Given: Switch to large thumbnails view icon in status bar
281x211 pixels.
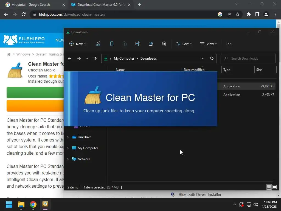Looking at the screenshot, I should coord(274,187).
